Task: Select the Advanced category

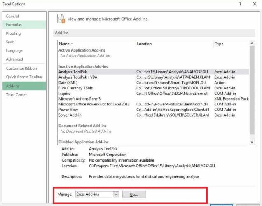Action: (24, 59)
